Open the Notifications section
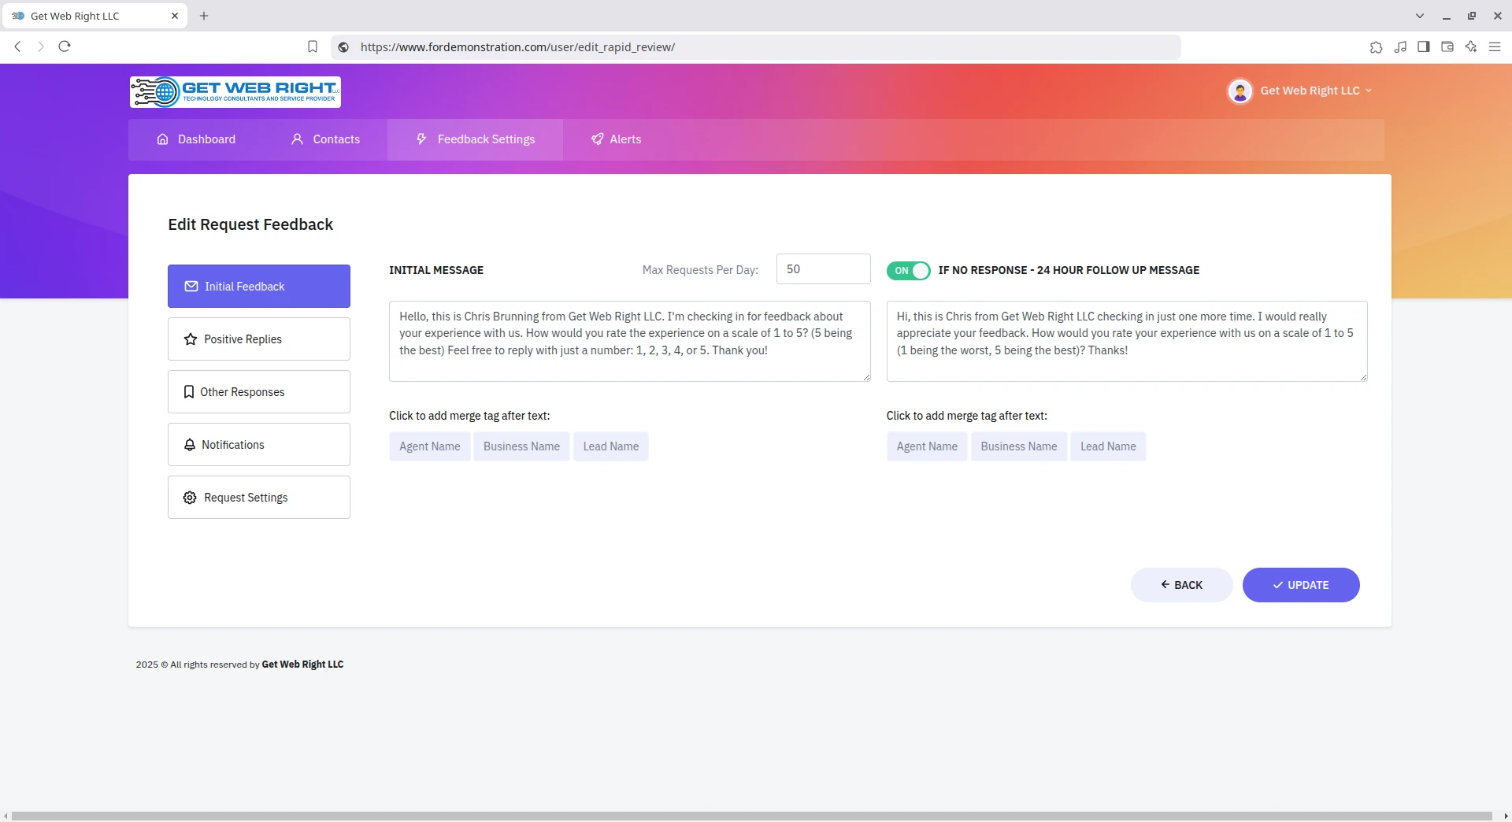 click(259, 445)
